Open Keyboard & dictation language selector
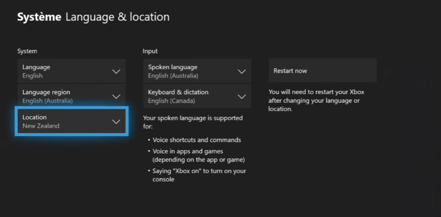 click(196, 96)
